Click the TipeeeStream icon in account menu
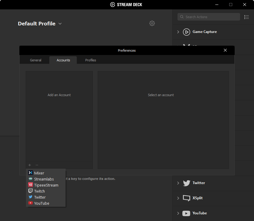This screenshot has height=221, width=254. tap(31, 185)
